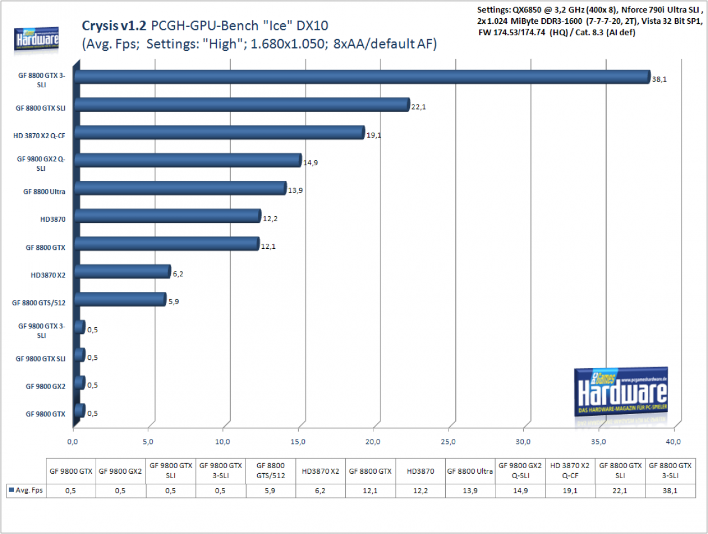Click table header cell 'GF 8800 GTX 3-SLI'

tap(670, 471)
